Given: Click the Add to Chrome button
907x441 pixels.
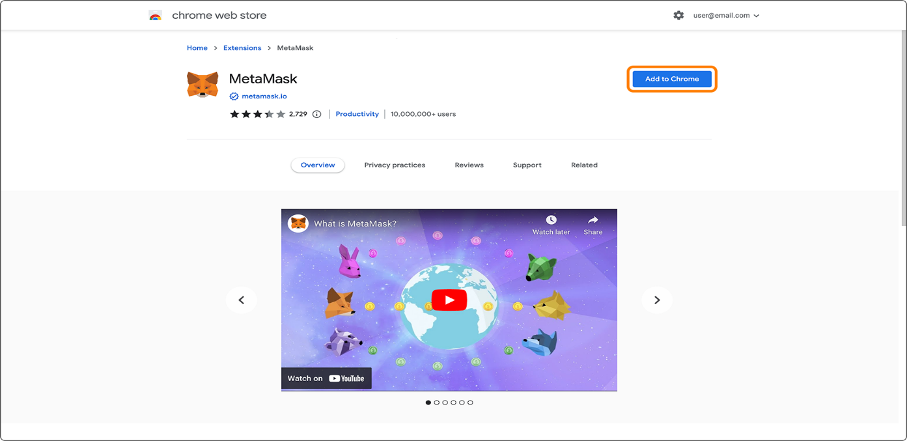Looking at the screenshot, I should tap(672, 79).
